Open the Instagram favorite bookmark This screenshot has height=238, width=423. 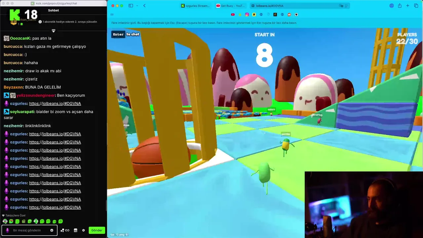pos(247,15)
